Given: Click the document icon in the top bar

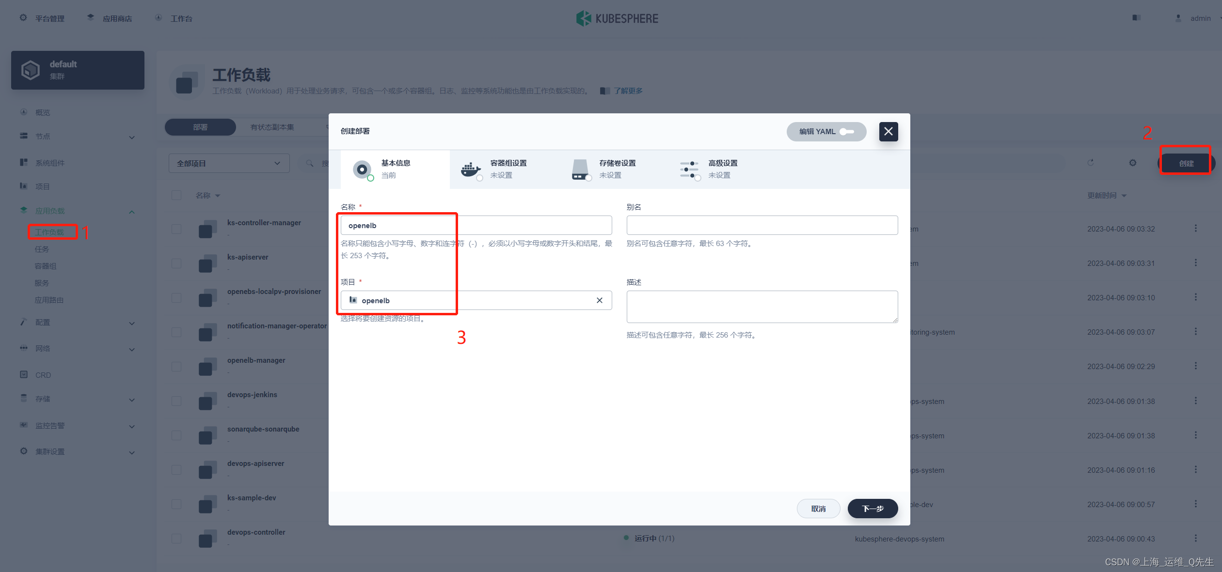Looking at the screenshot, I should point(1136,18).
